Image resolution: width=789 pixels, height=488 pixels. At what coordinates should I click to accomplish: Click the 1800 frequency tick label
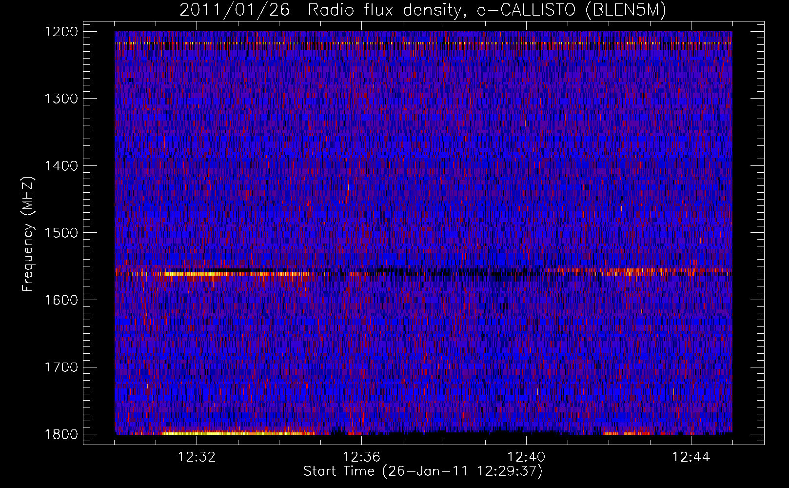click(61, 434)
